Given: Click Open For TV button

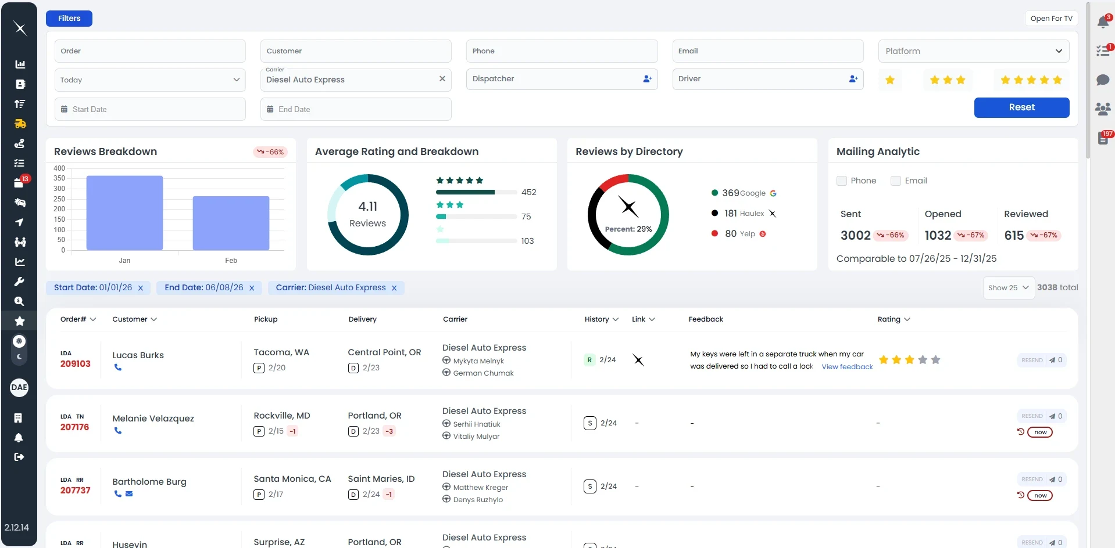Looking at the screenshot, I should pyautogui.click(x=1051, y=19).
